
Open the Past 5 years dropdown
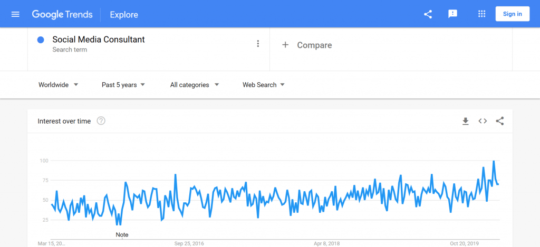point(123,85)
